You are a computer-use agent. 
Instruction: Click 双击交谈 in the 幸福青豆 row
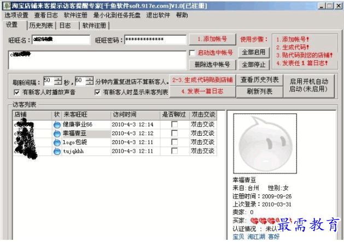coord(202,133)
